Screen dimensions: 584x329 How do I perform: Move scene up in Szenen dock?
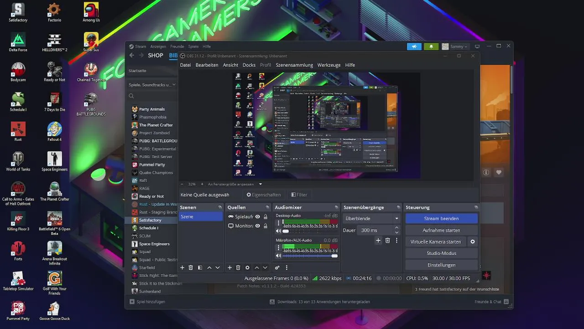point(209,268)
